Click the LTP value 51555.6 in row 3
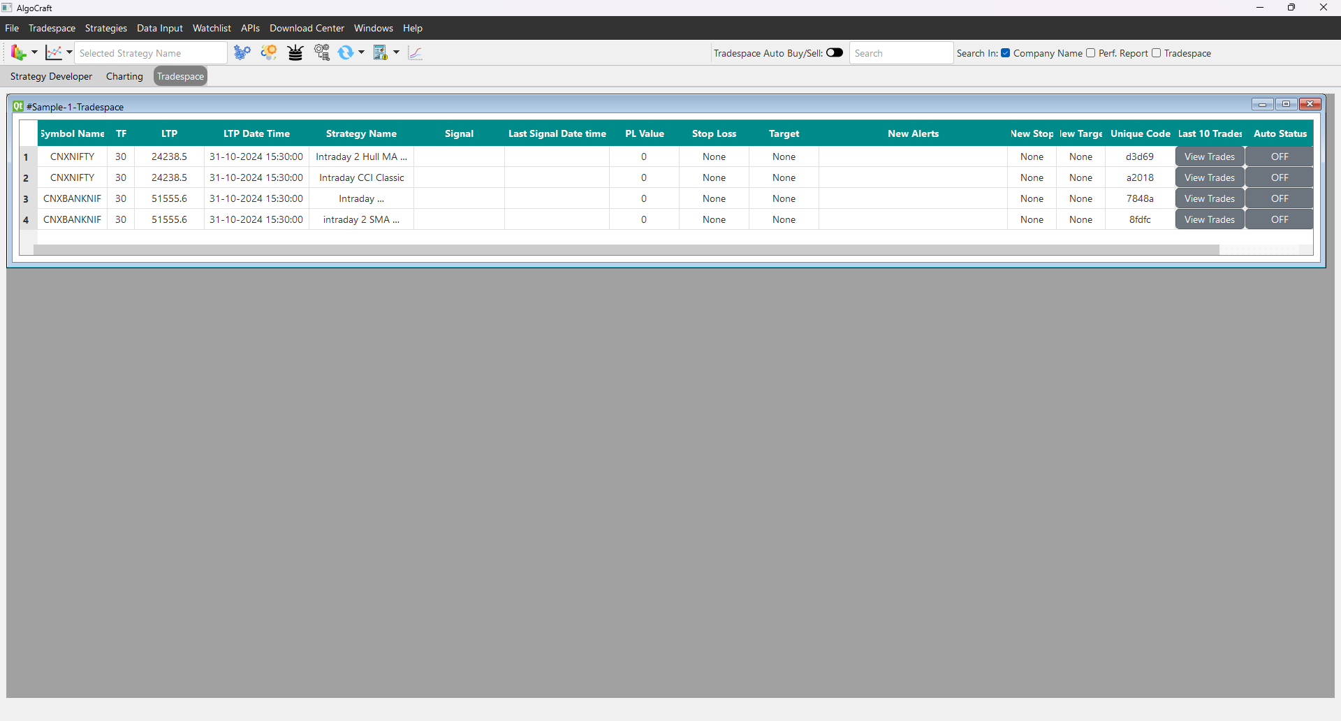The width and height of the screenshot is (1341, 721). point(169,198)
